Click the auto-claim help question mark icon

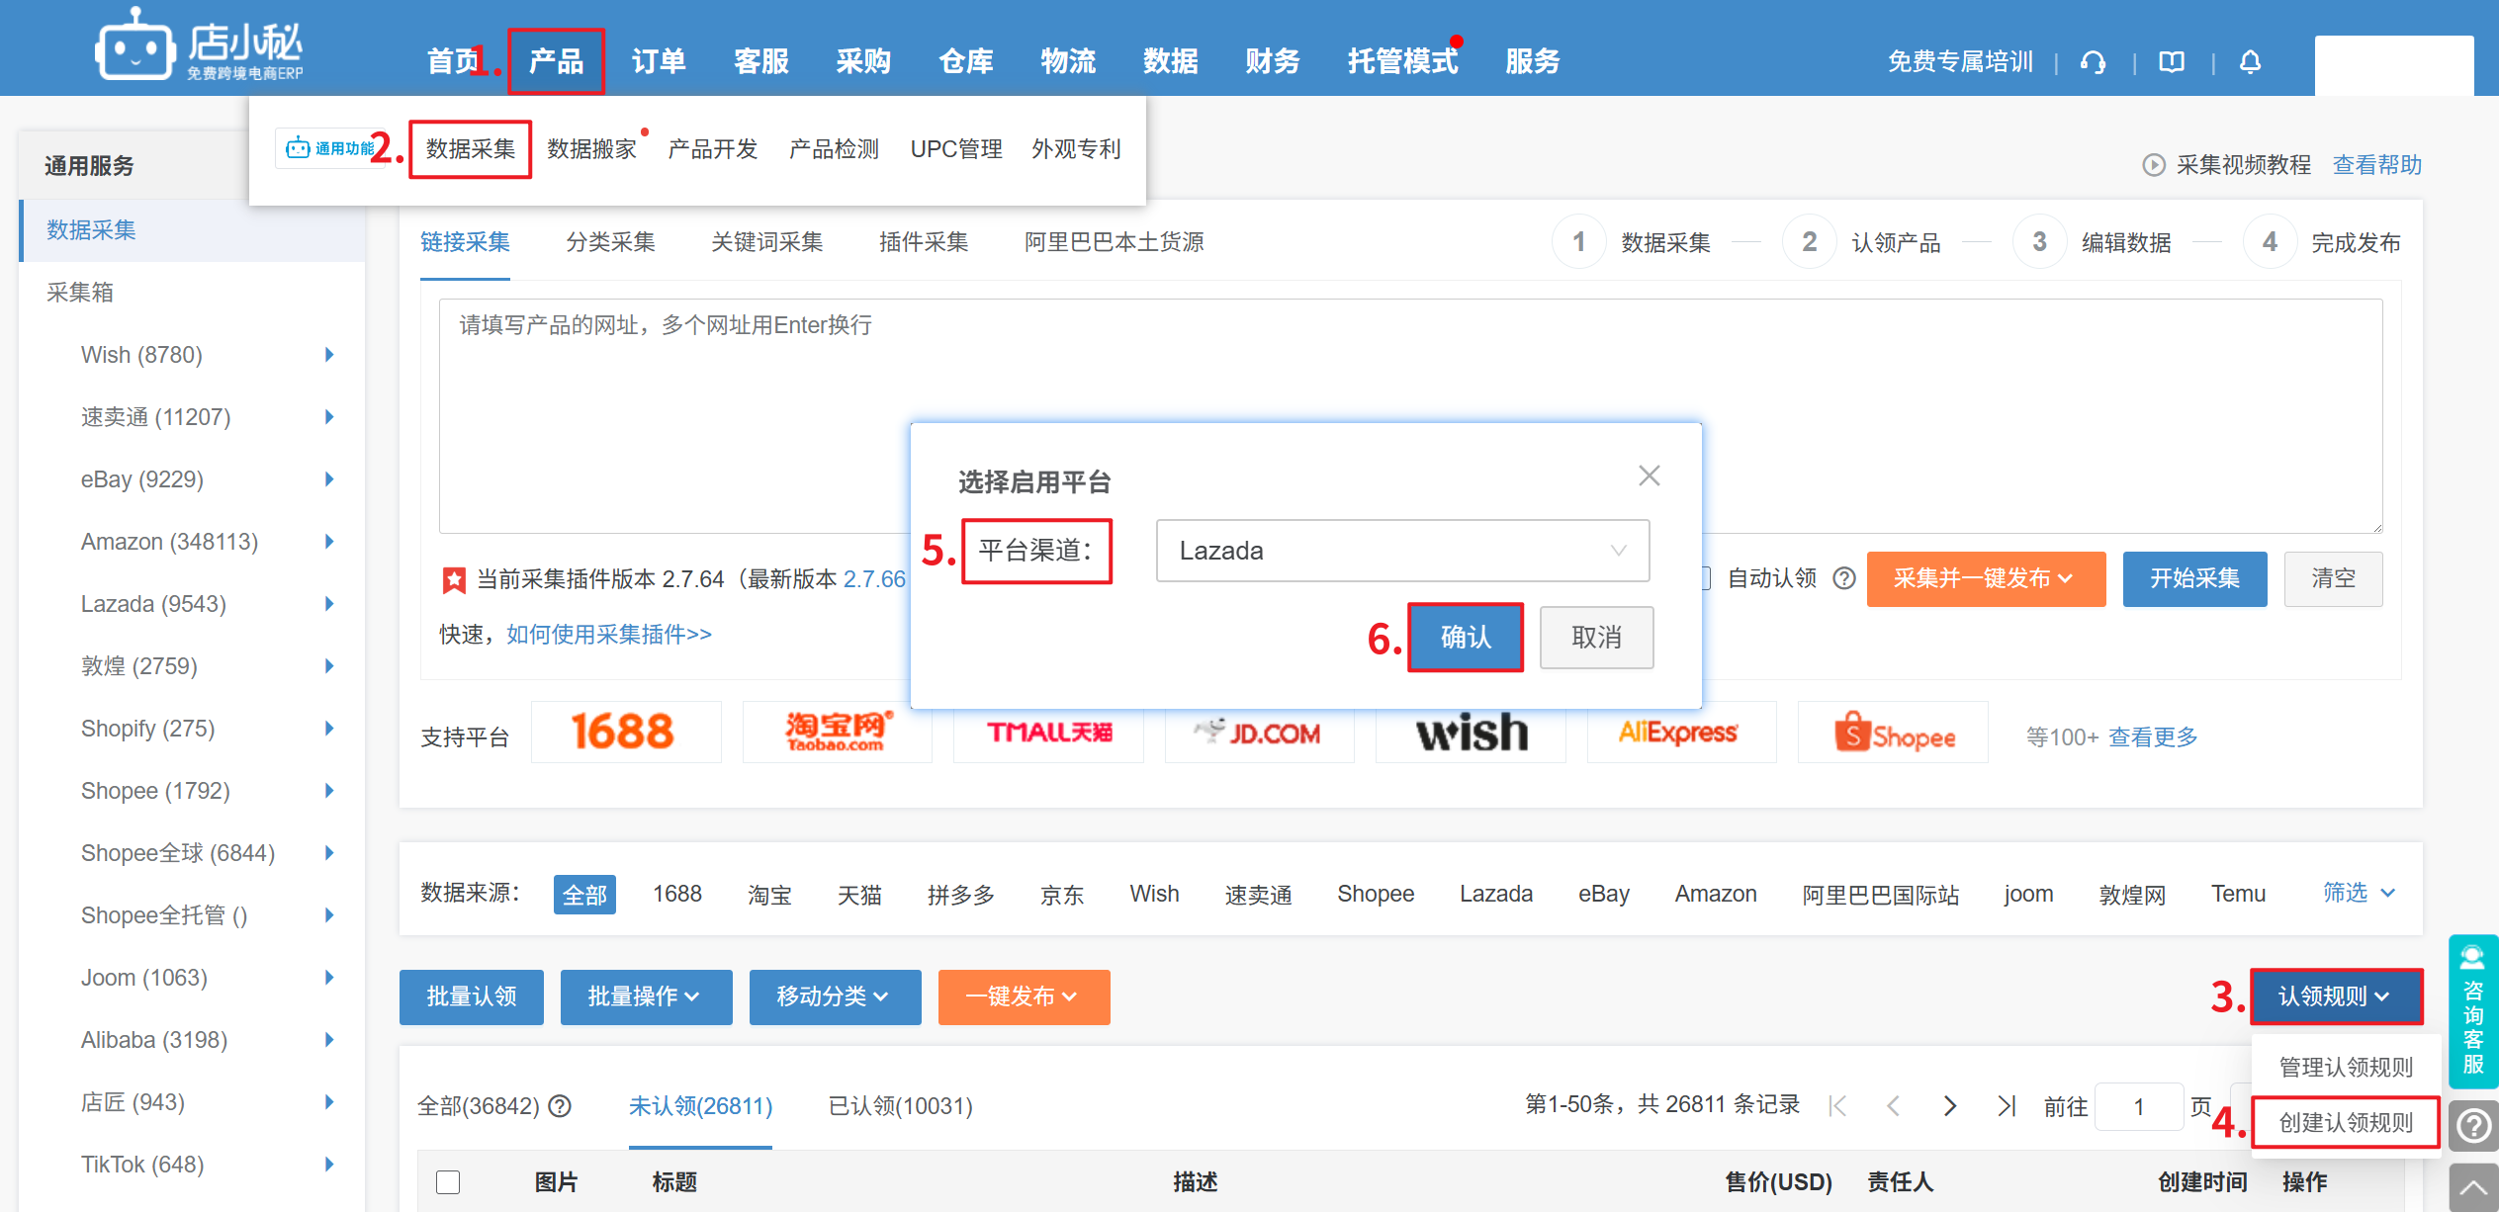click(x=1844, y=578)
